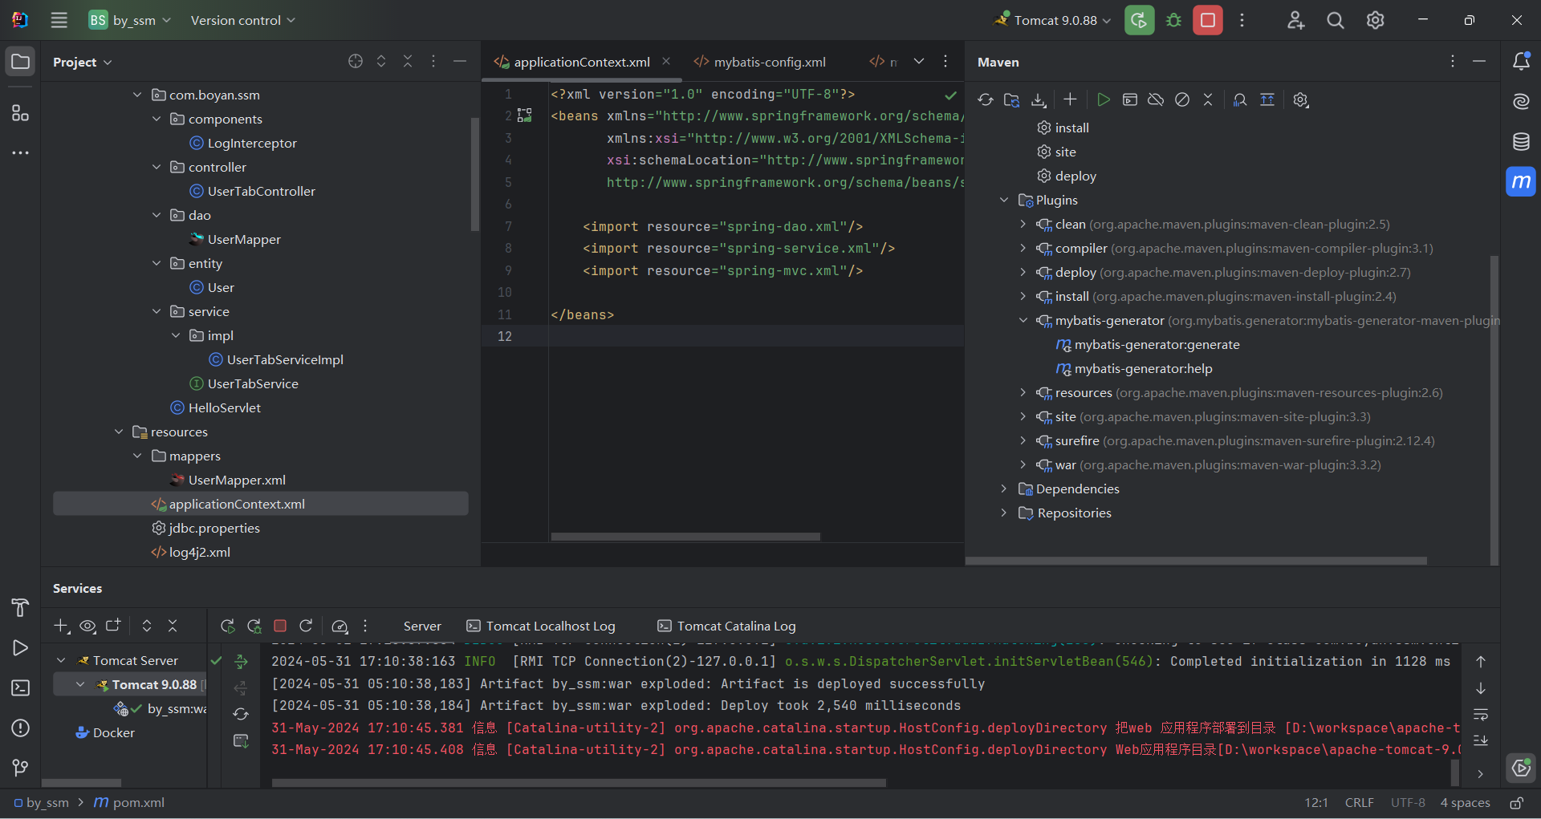The width and height of the screenshot is (1541, 819).
Task: Open Code With Me user icon
Action: [x=1295, y=20]
